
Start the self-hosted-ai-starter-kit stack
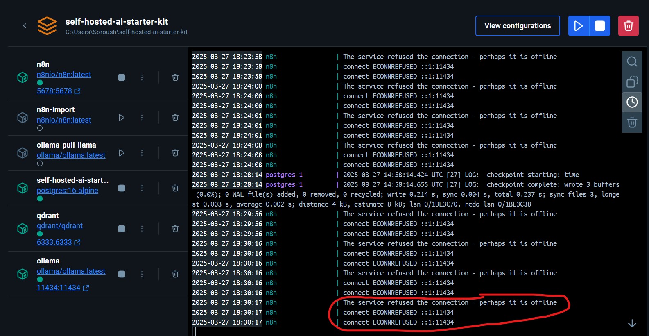(x=579, y=26)
